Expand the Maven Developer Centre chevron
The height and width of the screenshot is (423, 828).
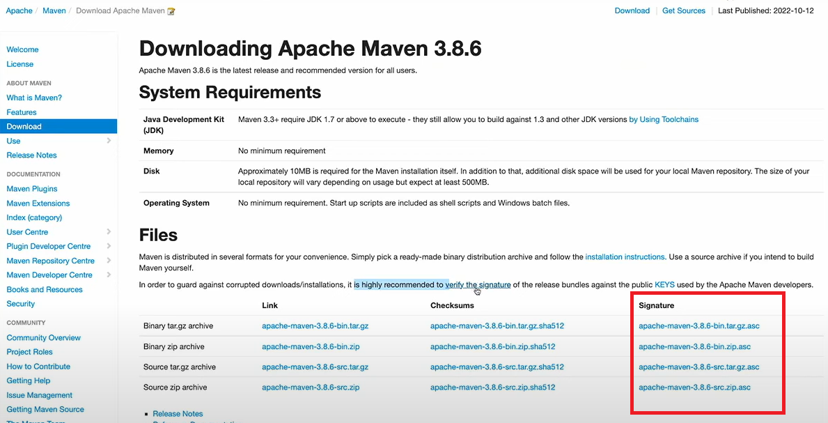pyautogui.click(x=109, y=275)
